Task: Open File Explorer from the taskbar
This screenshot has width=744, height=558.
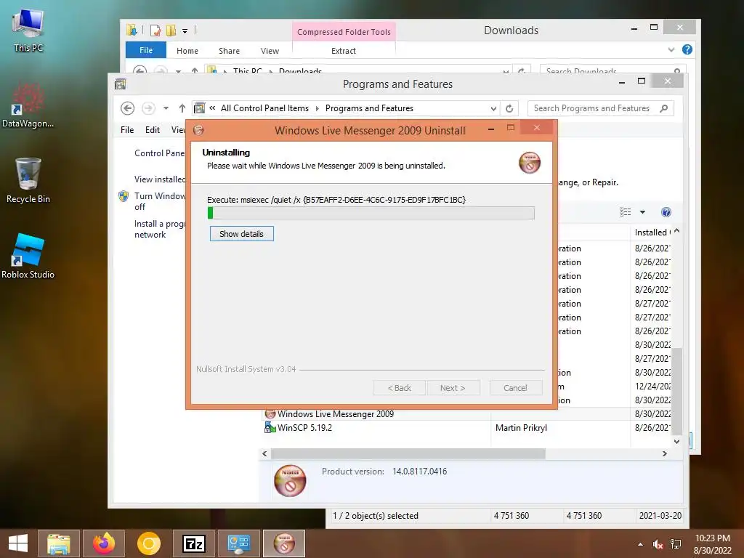Action: tap(58, 543)
